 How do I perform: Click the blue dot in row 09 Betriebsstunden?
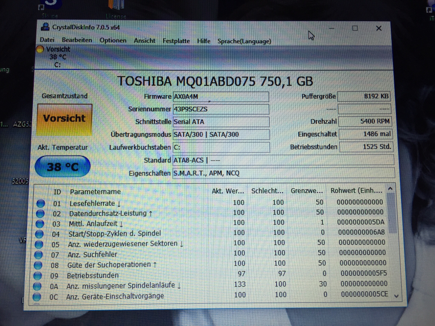(37, 275)
